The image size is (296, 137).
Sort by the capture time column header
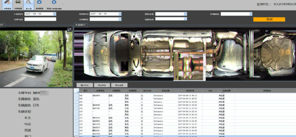(x=190, y=91)
